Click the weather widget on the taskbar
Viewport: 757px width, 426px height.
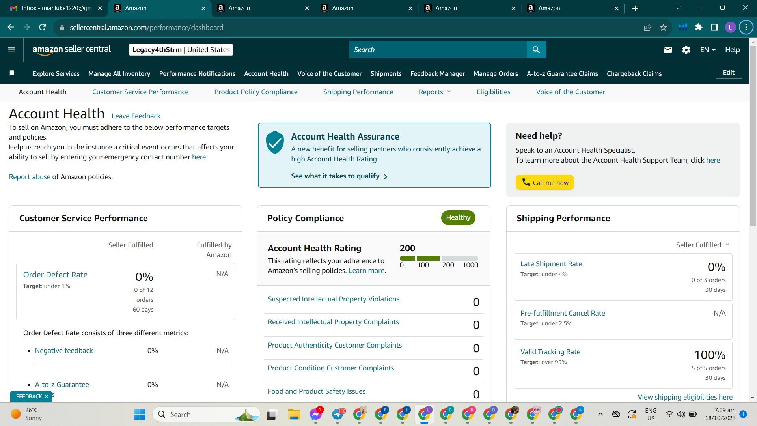[x=27, y=414]
